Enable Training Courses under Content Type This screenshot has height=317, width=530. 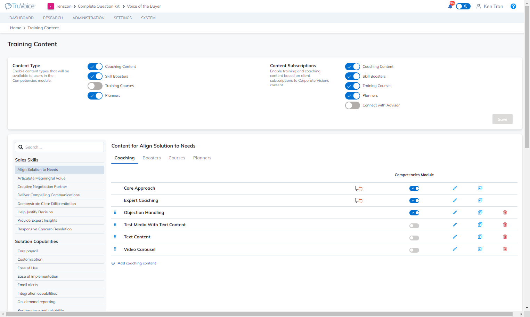click(95, 86)
